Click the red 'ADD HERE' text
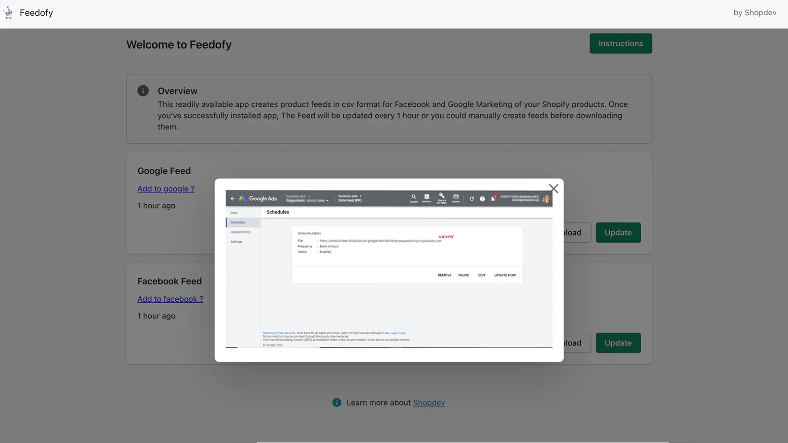 446,237
